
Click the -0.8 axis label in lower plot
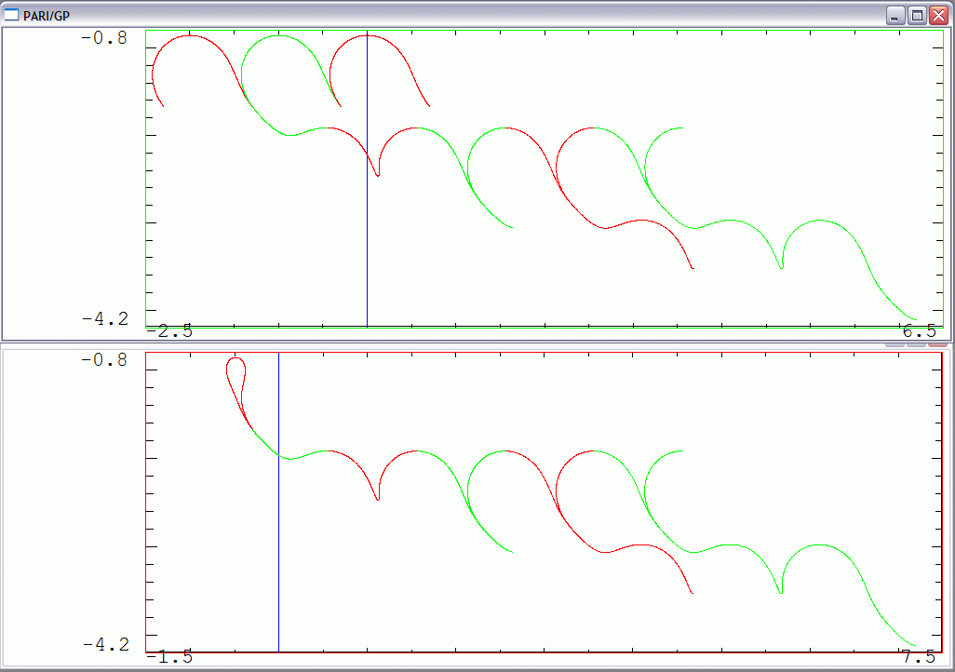click(105, 360)
